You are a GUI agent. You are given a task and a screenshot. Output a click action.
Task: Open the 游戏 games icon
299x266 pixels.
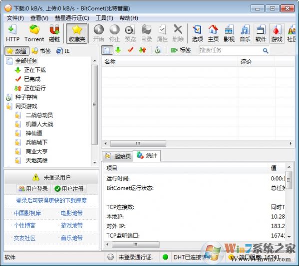pos(277,33)
